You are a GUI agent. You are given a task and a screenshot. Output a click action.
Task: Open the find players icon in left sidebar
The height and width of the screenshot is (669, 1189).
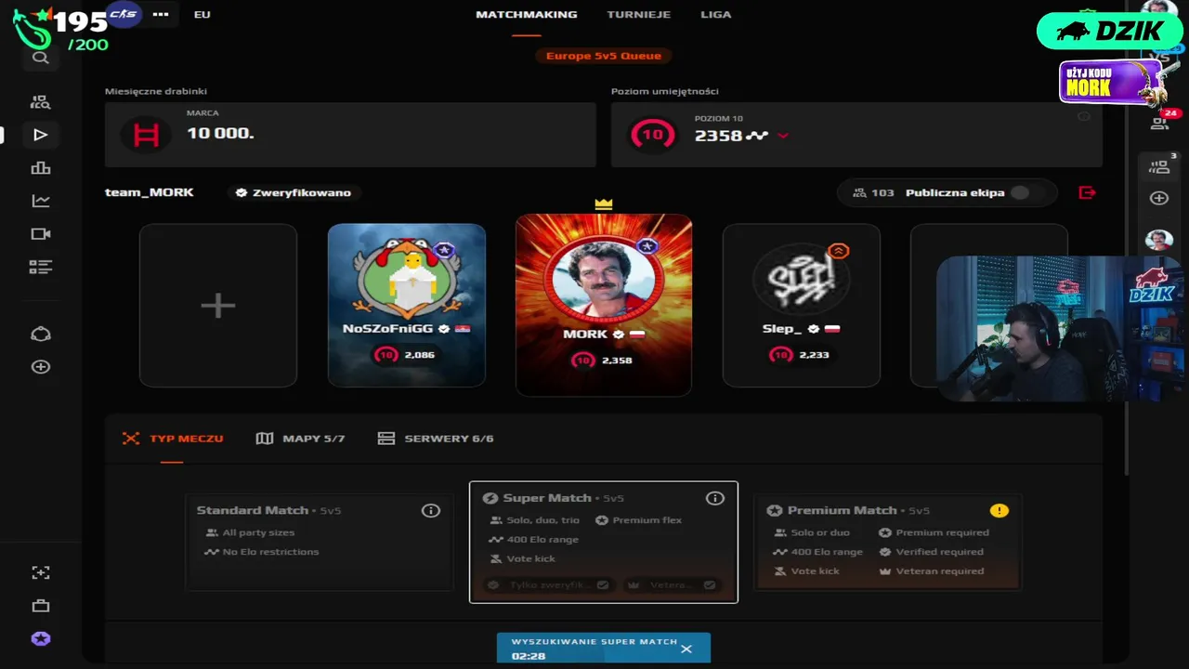(x=40, y=102)
